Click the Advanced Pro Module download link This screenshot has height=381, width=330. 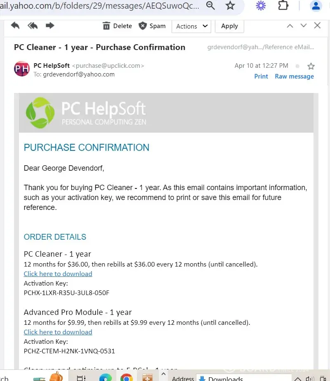(58, 332)
